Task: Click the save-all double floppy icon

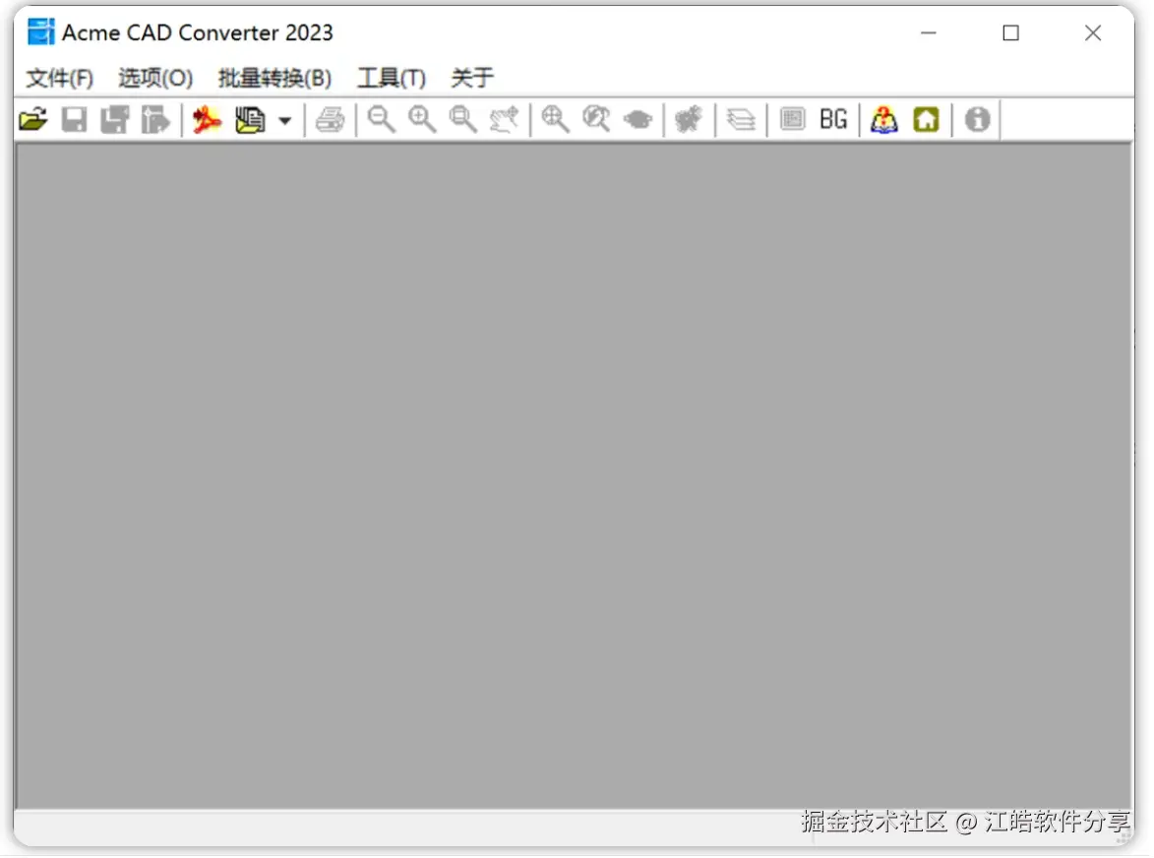Action: click(x=114, y=119)
